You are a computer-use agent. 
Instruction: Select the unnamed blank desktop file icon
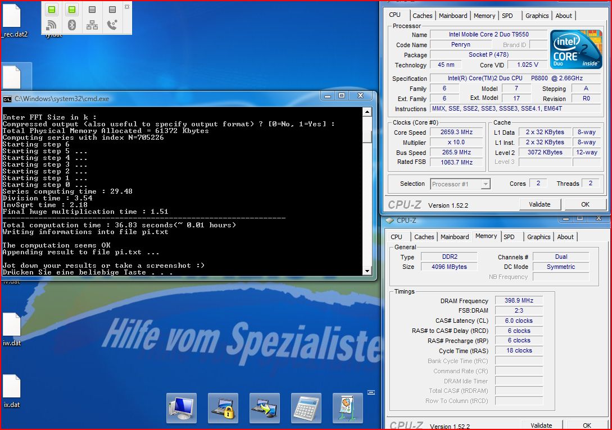12,77
